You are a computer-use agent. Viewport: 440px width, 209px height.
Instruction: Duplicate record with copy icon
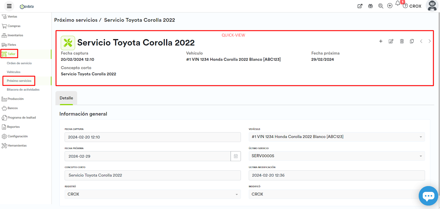point(412,41)
